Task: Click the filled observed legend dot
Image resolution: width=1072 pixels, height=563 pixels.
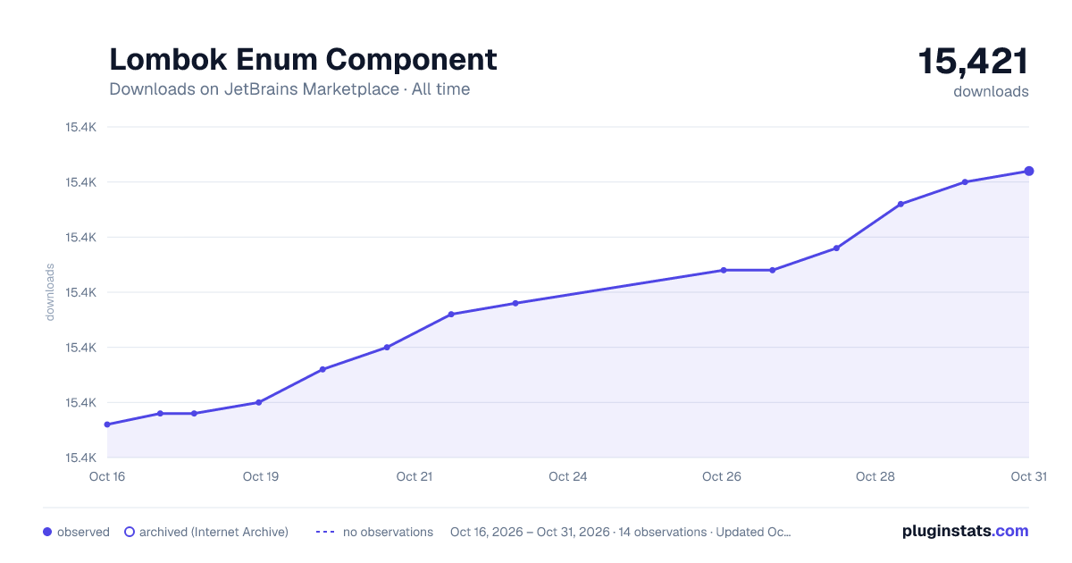Action: click(47, 532)
